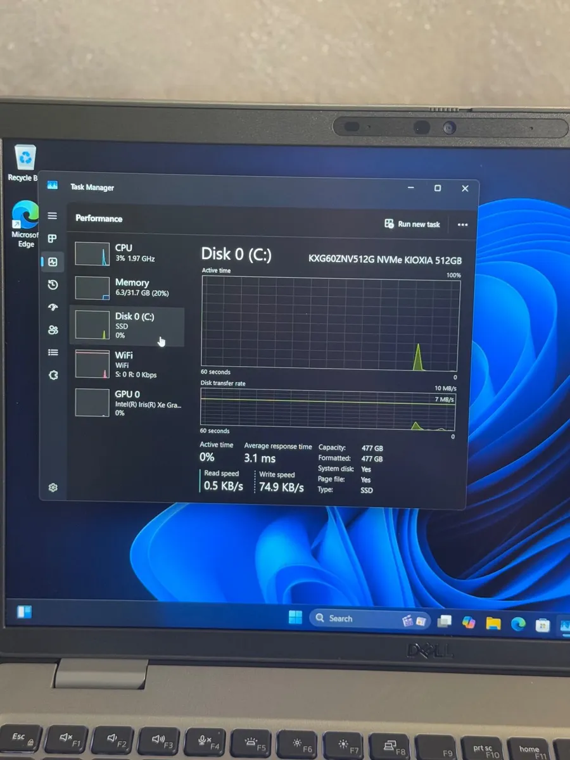This screenshot has height=760, width=570.
Task: Click the Disk active time graph
Action: point(330,323)
